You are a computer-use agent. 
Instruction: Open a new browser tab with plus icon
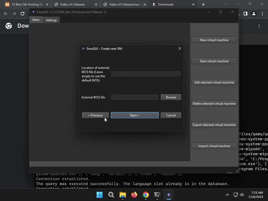tap(203, 4)
